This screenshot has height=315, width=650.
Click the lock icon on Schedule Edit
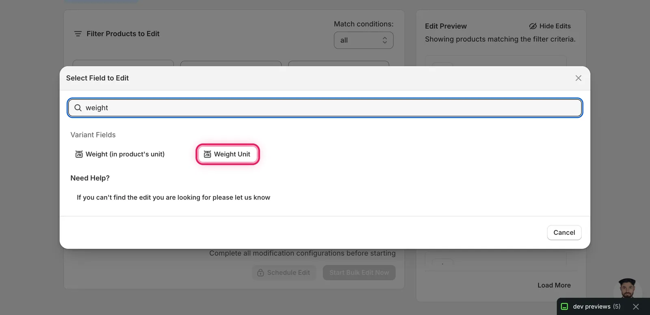point(261,273)
